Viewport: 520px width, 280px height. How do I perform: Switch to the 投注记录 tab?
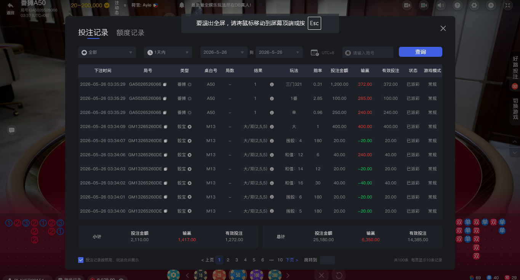point(93,32)
